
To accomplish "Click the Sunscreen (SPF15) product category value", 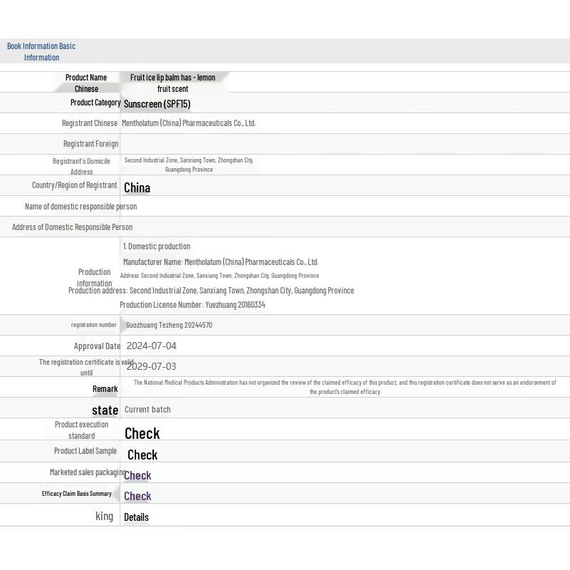I will [157, 104].
